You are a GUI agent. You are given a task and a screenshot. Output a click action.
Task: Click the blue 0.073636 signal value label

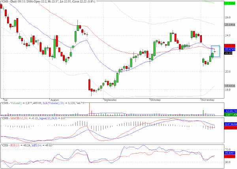click(230, 124)
